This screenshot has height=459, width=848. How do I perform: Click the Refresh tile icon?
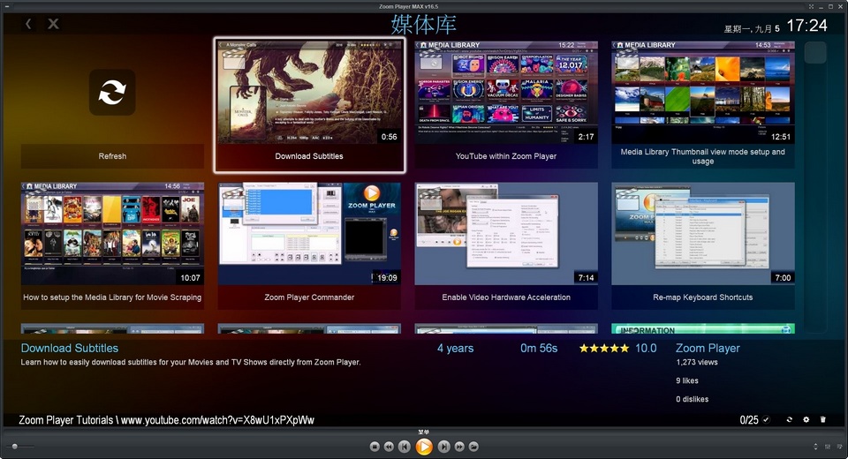(x=112, y=93)
